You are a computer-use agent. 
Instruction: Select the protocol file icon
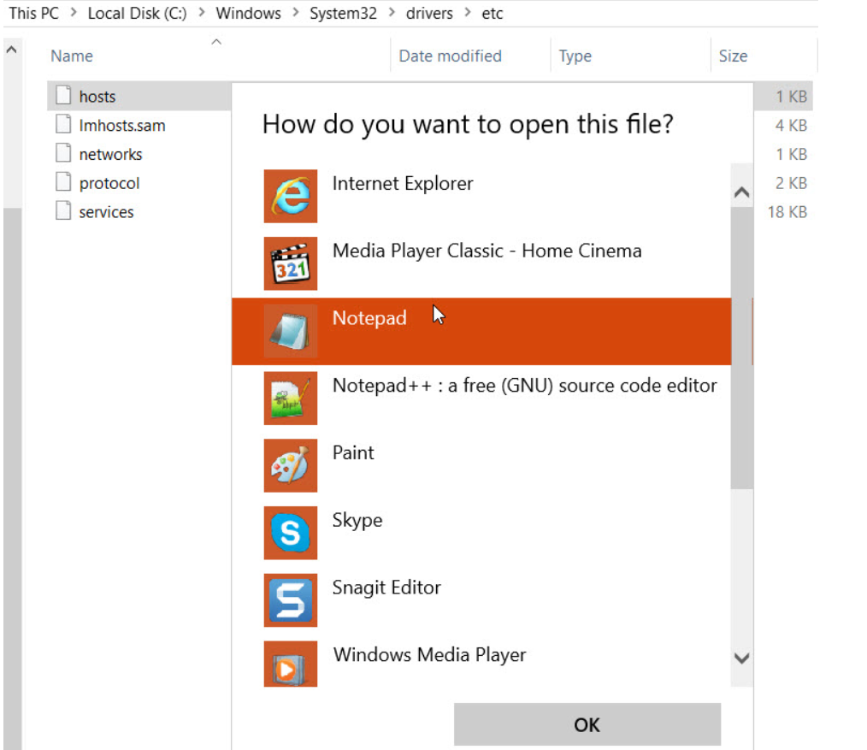pyautogui.click(x=63, y=182)
